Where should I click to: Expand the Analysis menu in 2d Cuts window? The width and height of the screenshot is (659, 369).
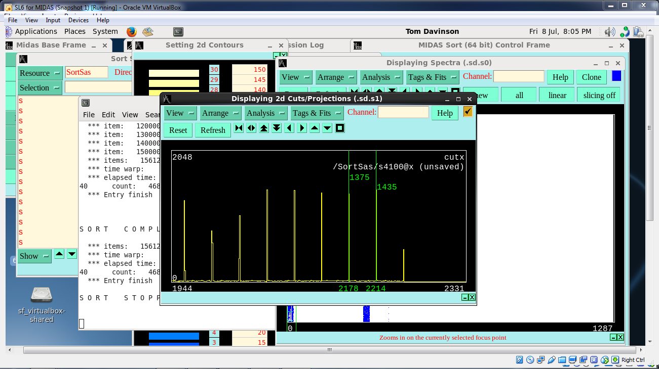(x=265, y=113)
